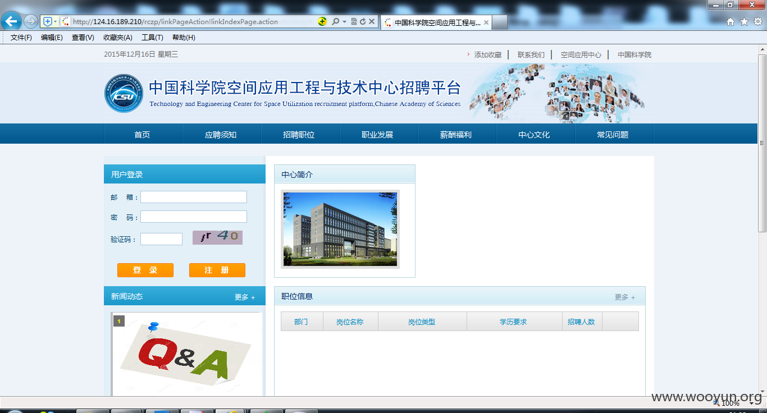Click the compatibility view icon
Image resolution: width=767 pixels, height=413 pixels.
pos(354,21)
